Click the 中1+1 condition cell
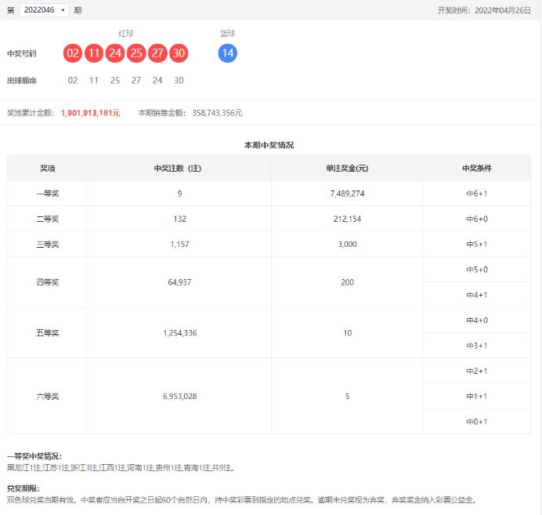 (477, 397)
